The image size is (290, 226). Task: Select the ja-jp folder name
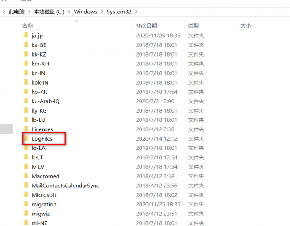[37, 36]
